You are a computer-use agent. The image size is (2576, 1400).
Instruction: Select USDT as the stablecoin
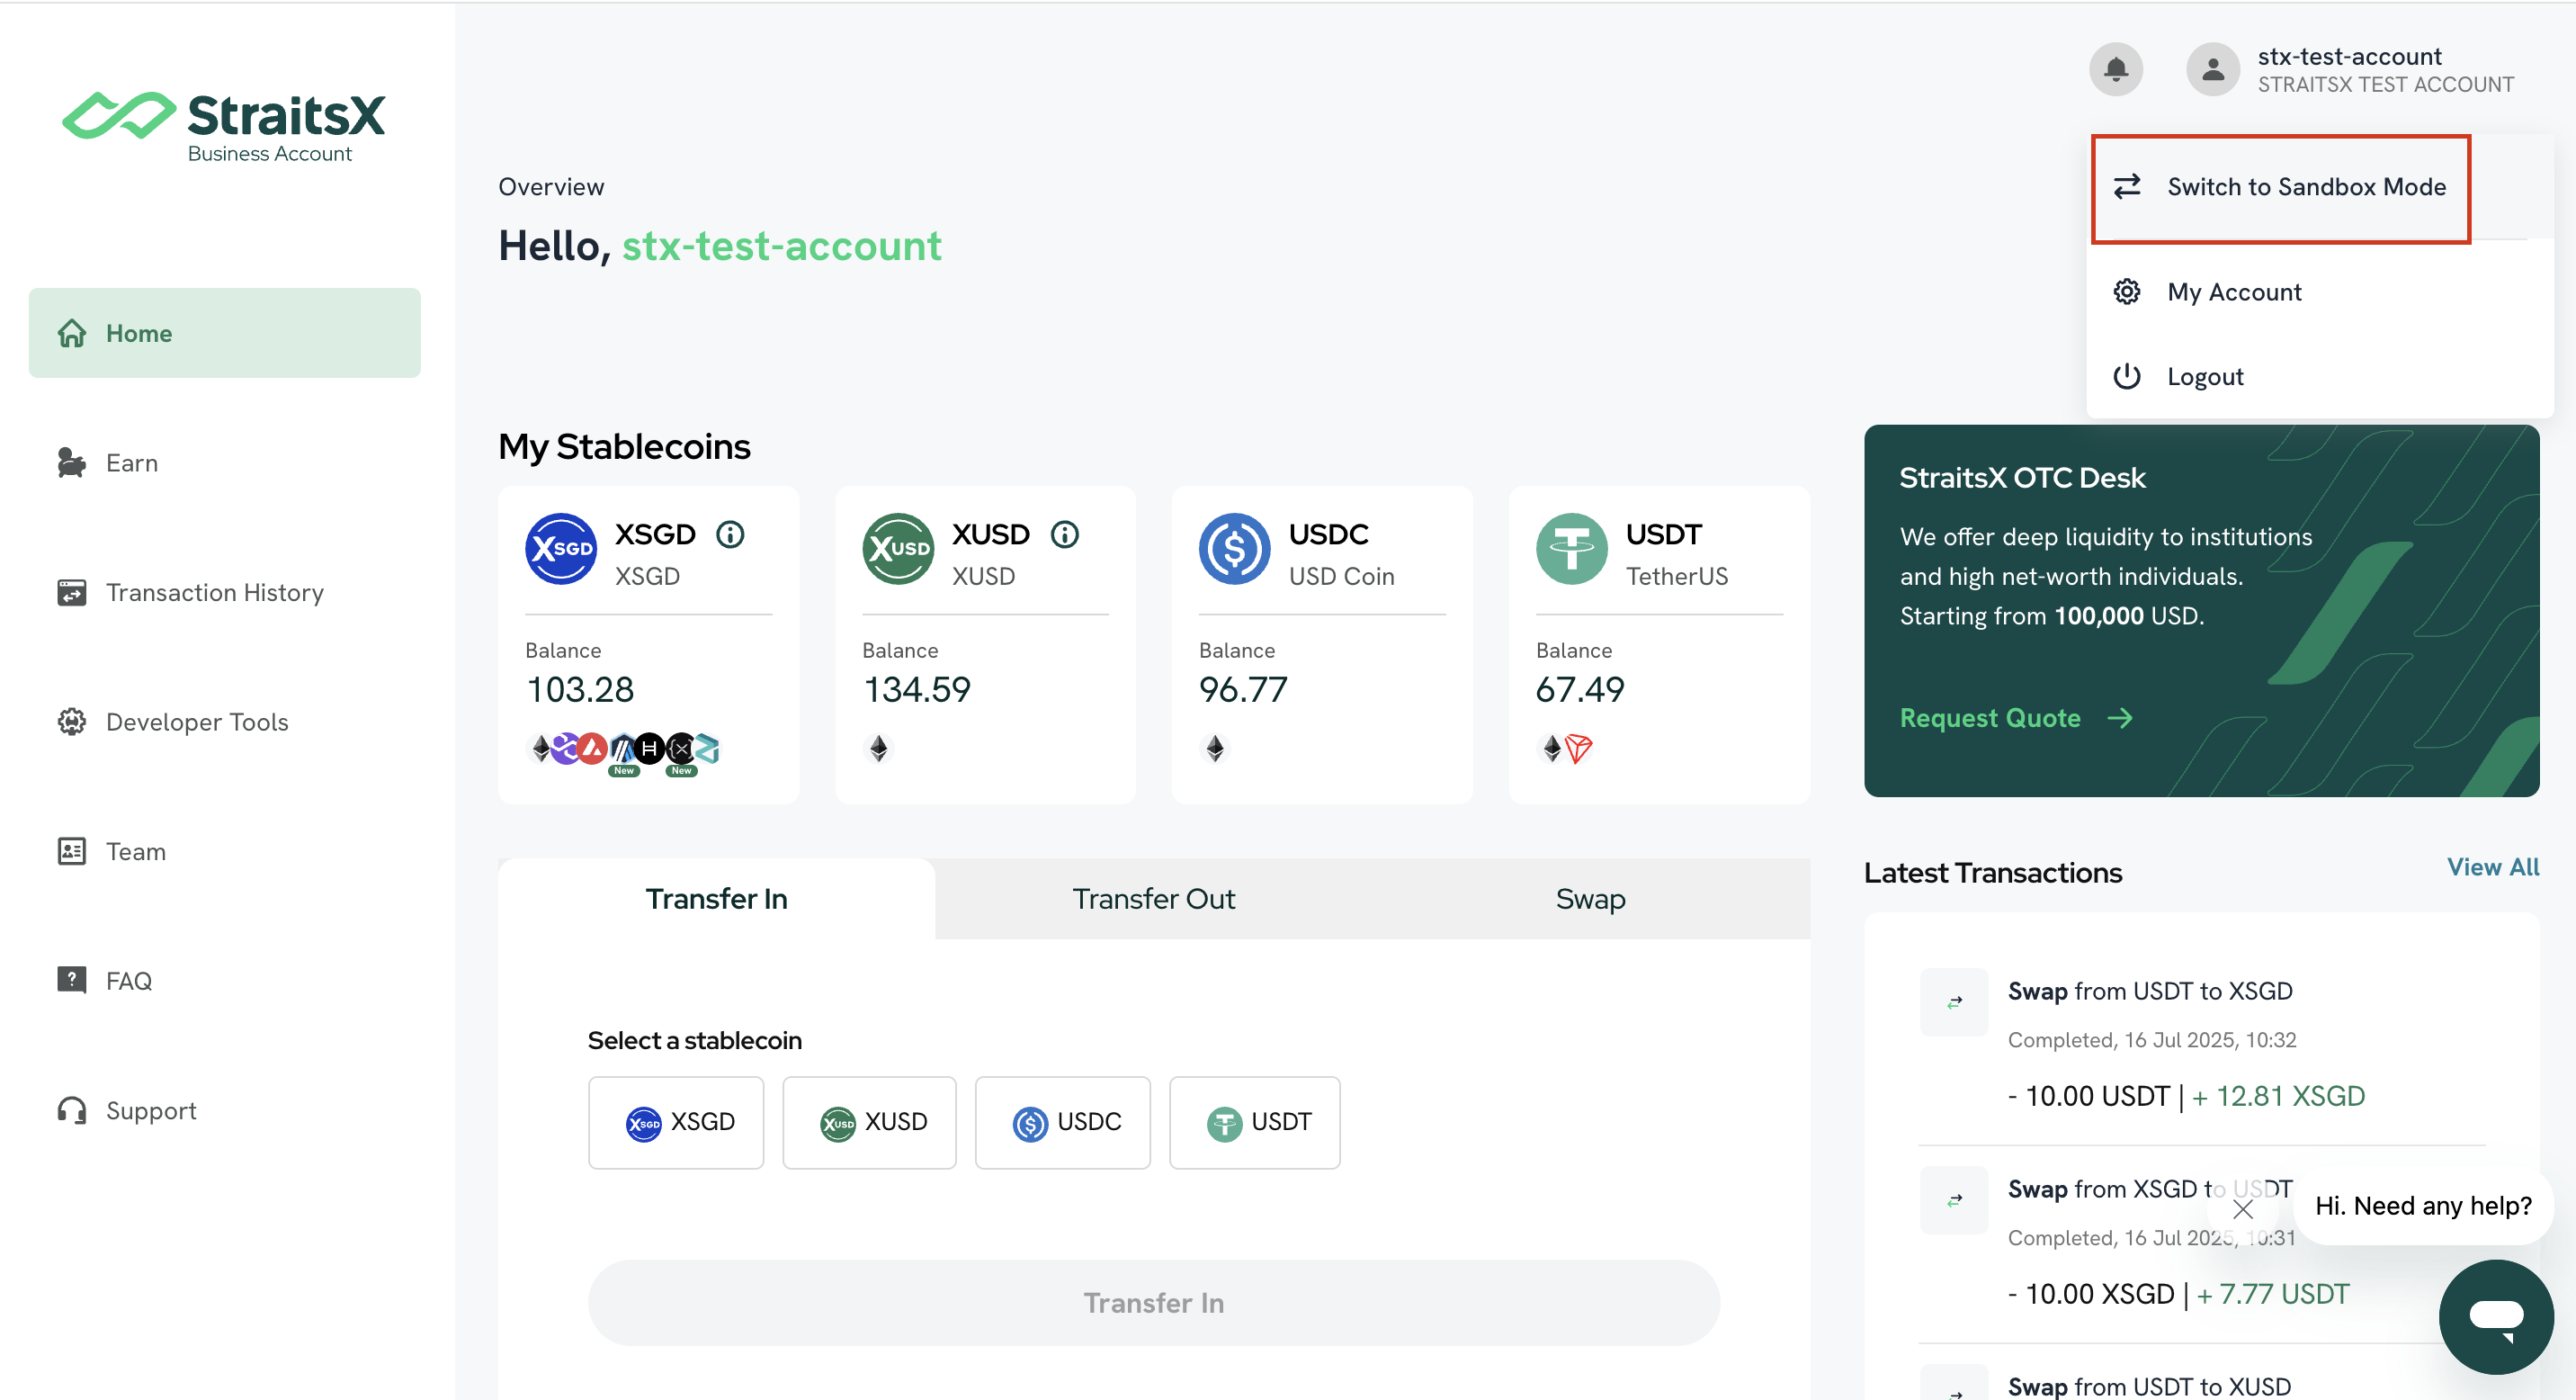pos(1255,1122)
